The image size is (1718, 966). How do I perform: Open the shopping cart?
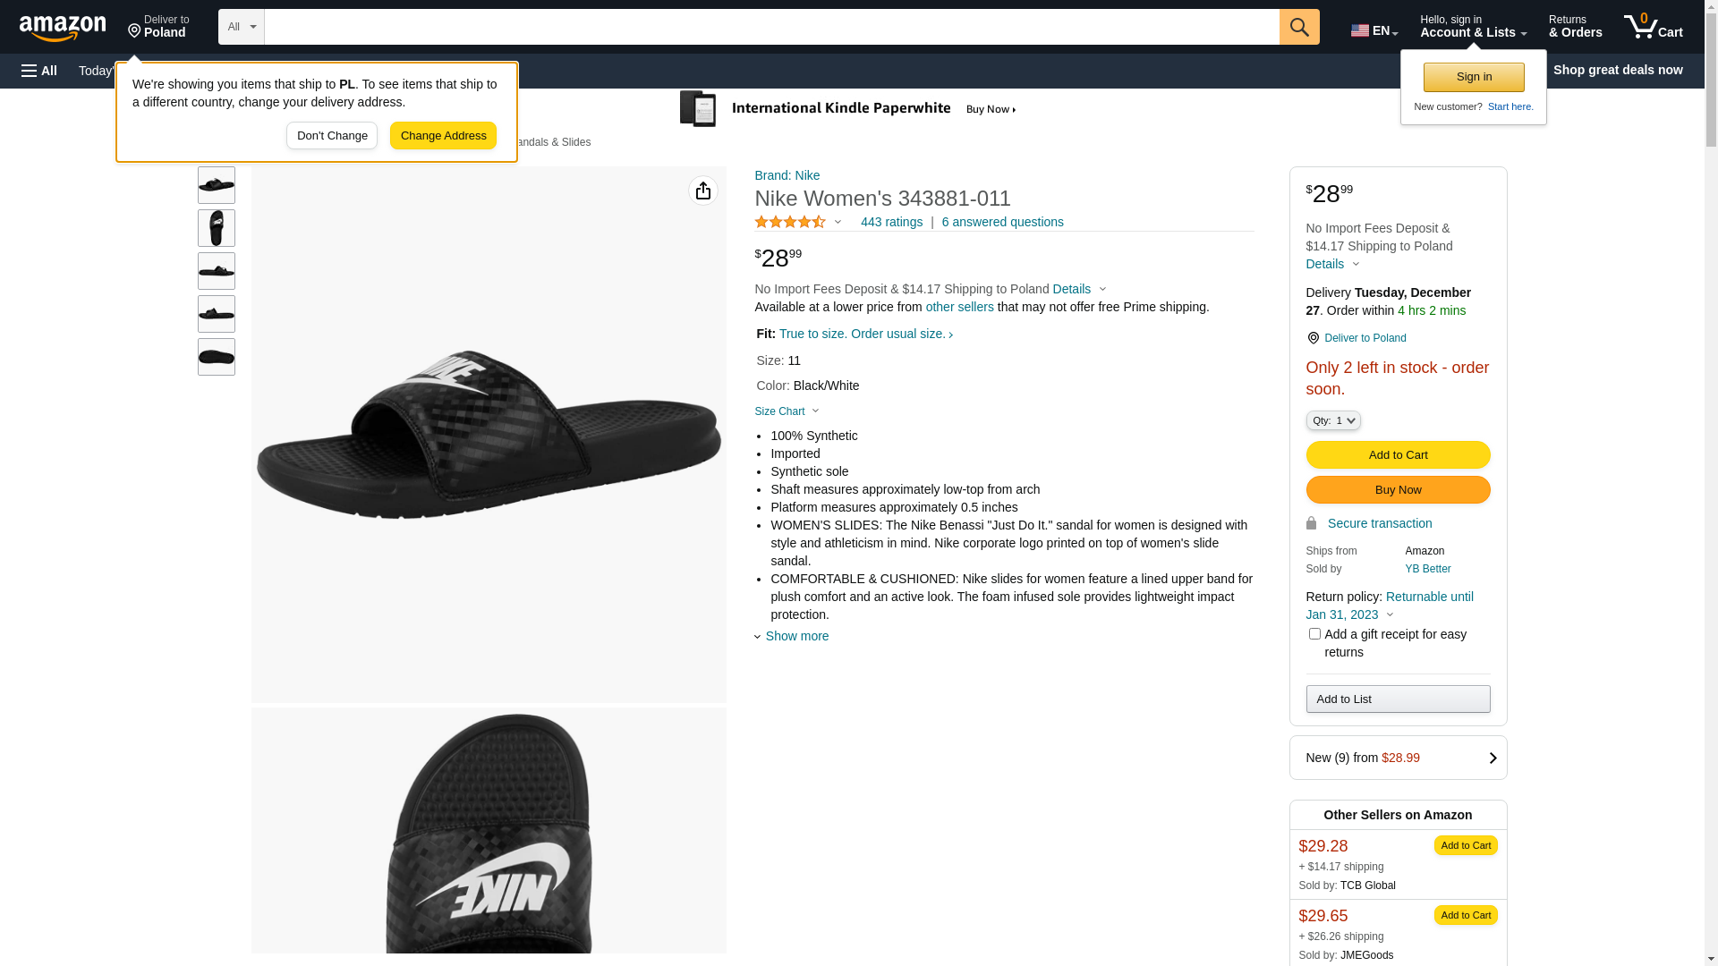[1653, 27]
